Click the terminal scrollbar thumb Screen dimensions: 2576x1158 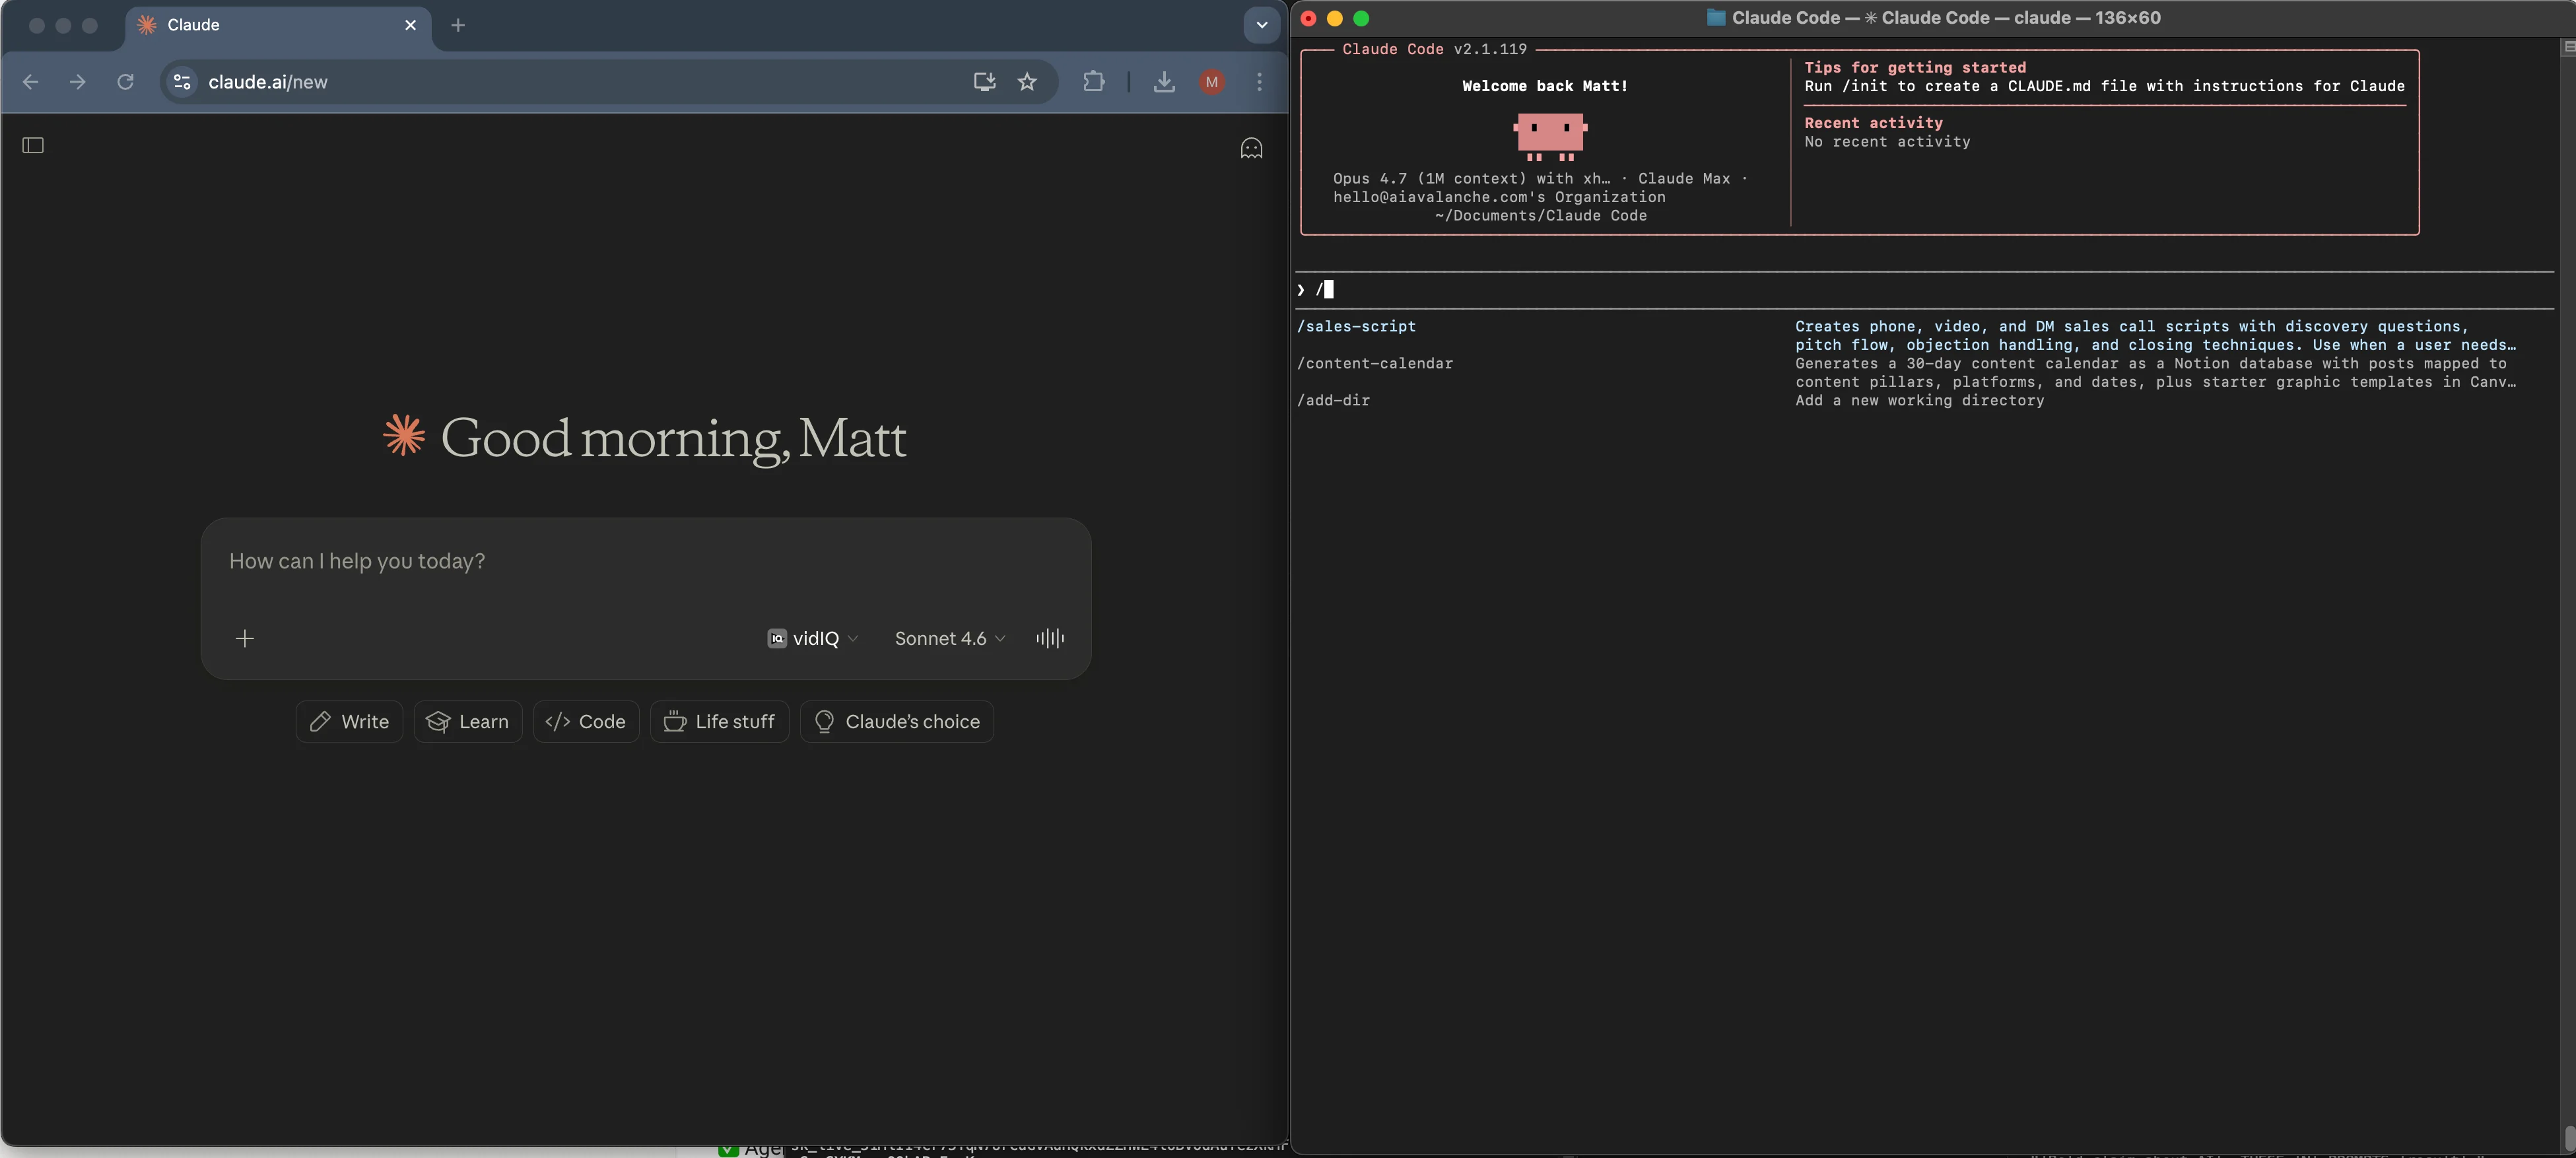point(2568,1138)
